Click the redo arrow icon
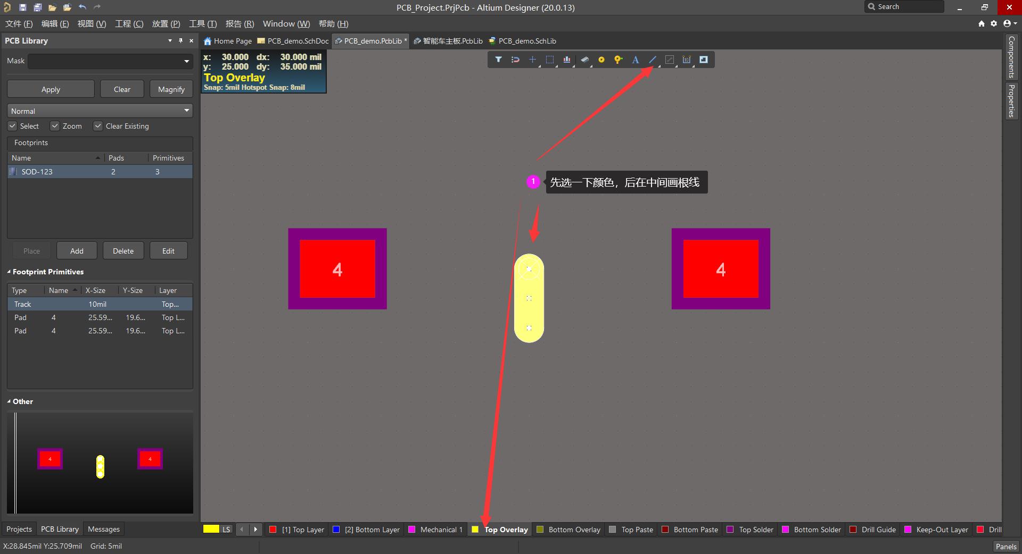Viewport: 1022px width, 554px height. [97, 7]
